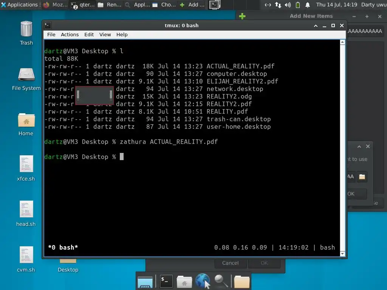Maximize the Add New Items window
This screenshot has width=387, height=290.
tap(367, 17)
